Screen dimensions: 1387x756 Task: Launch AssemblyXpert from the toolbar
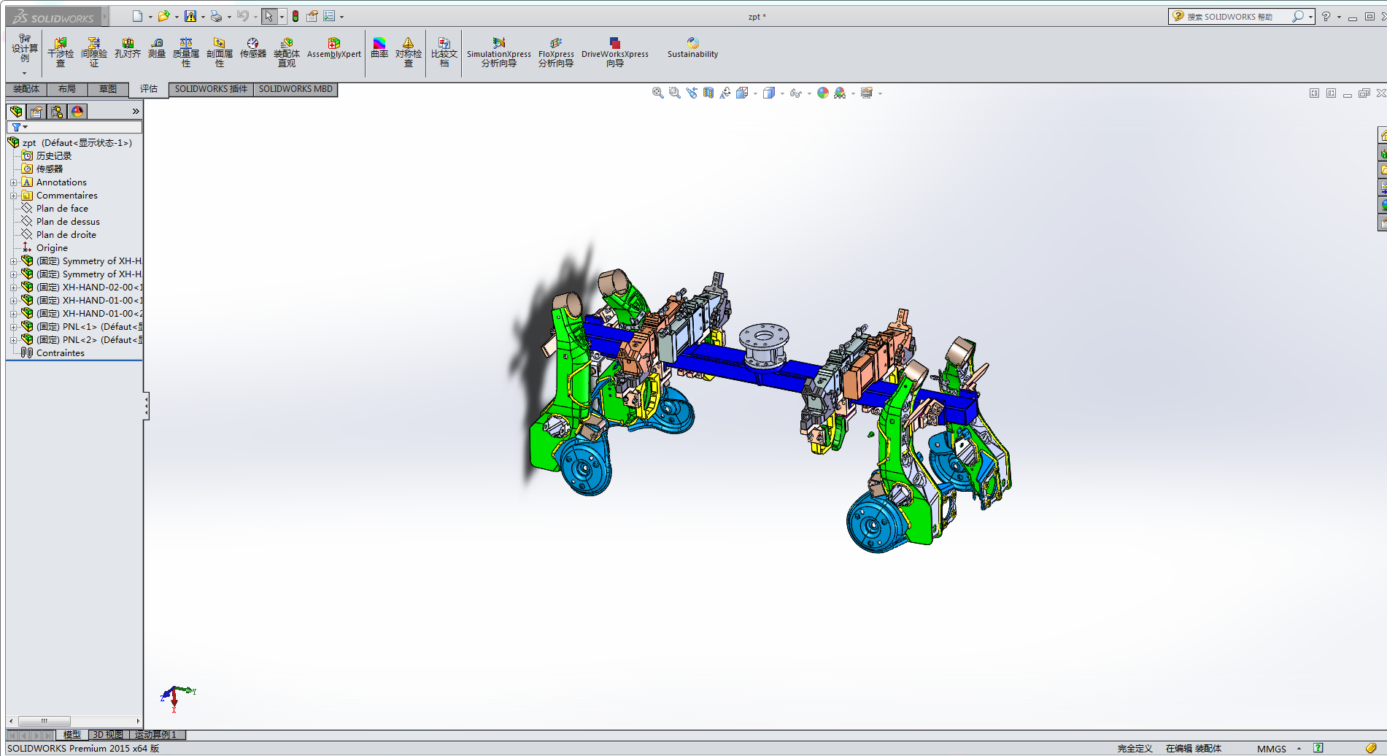[333, 49]
